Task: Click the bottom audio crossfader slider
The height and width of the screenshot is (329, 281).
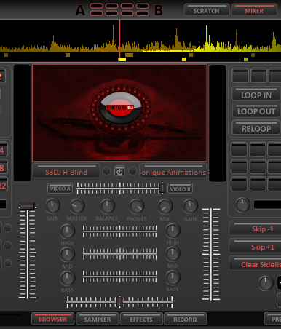Action: 119,302
